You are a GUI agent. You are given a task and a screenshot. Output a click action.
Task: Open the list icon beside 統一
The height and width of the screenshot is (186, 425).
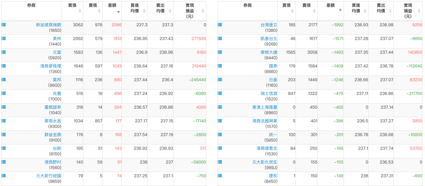pos(220,134)
